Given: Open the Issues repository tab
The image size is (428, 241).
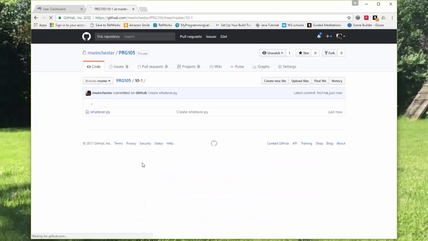Looking at the screenshot, I should [x=119, y=67].
